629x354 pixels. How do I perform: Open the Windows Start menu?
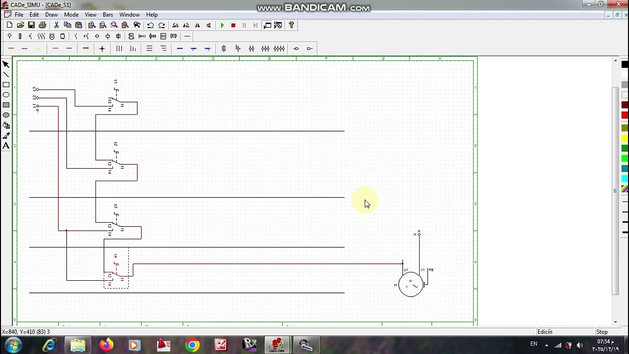(13, 345)
